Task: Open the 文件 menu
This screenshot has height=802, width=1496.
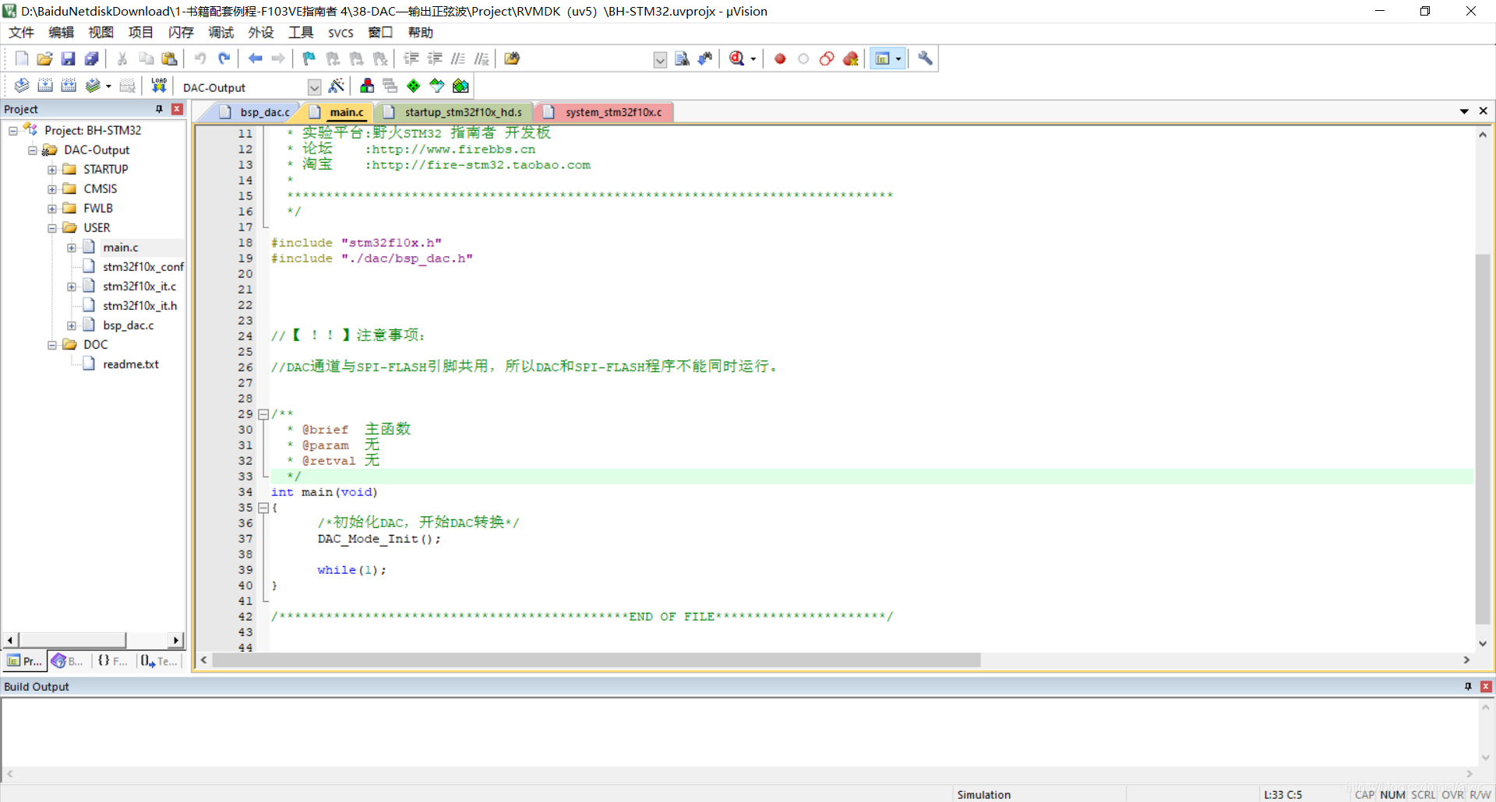Action: tap(21, 32)
